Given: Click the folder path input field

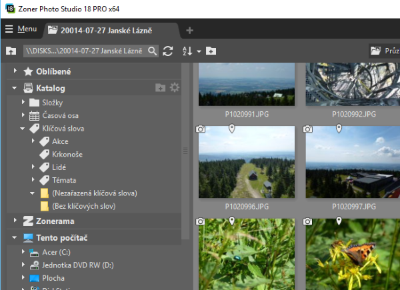Looking at the screenshot, I should tap(85, 51).
